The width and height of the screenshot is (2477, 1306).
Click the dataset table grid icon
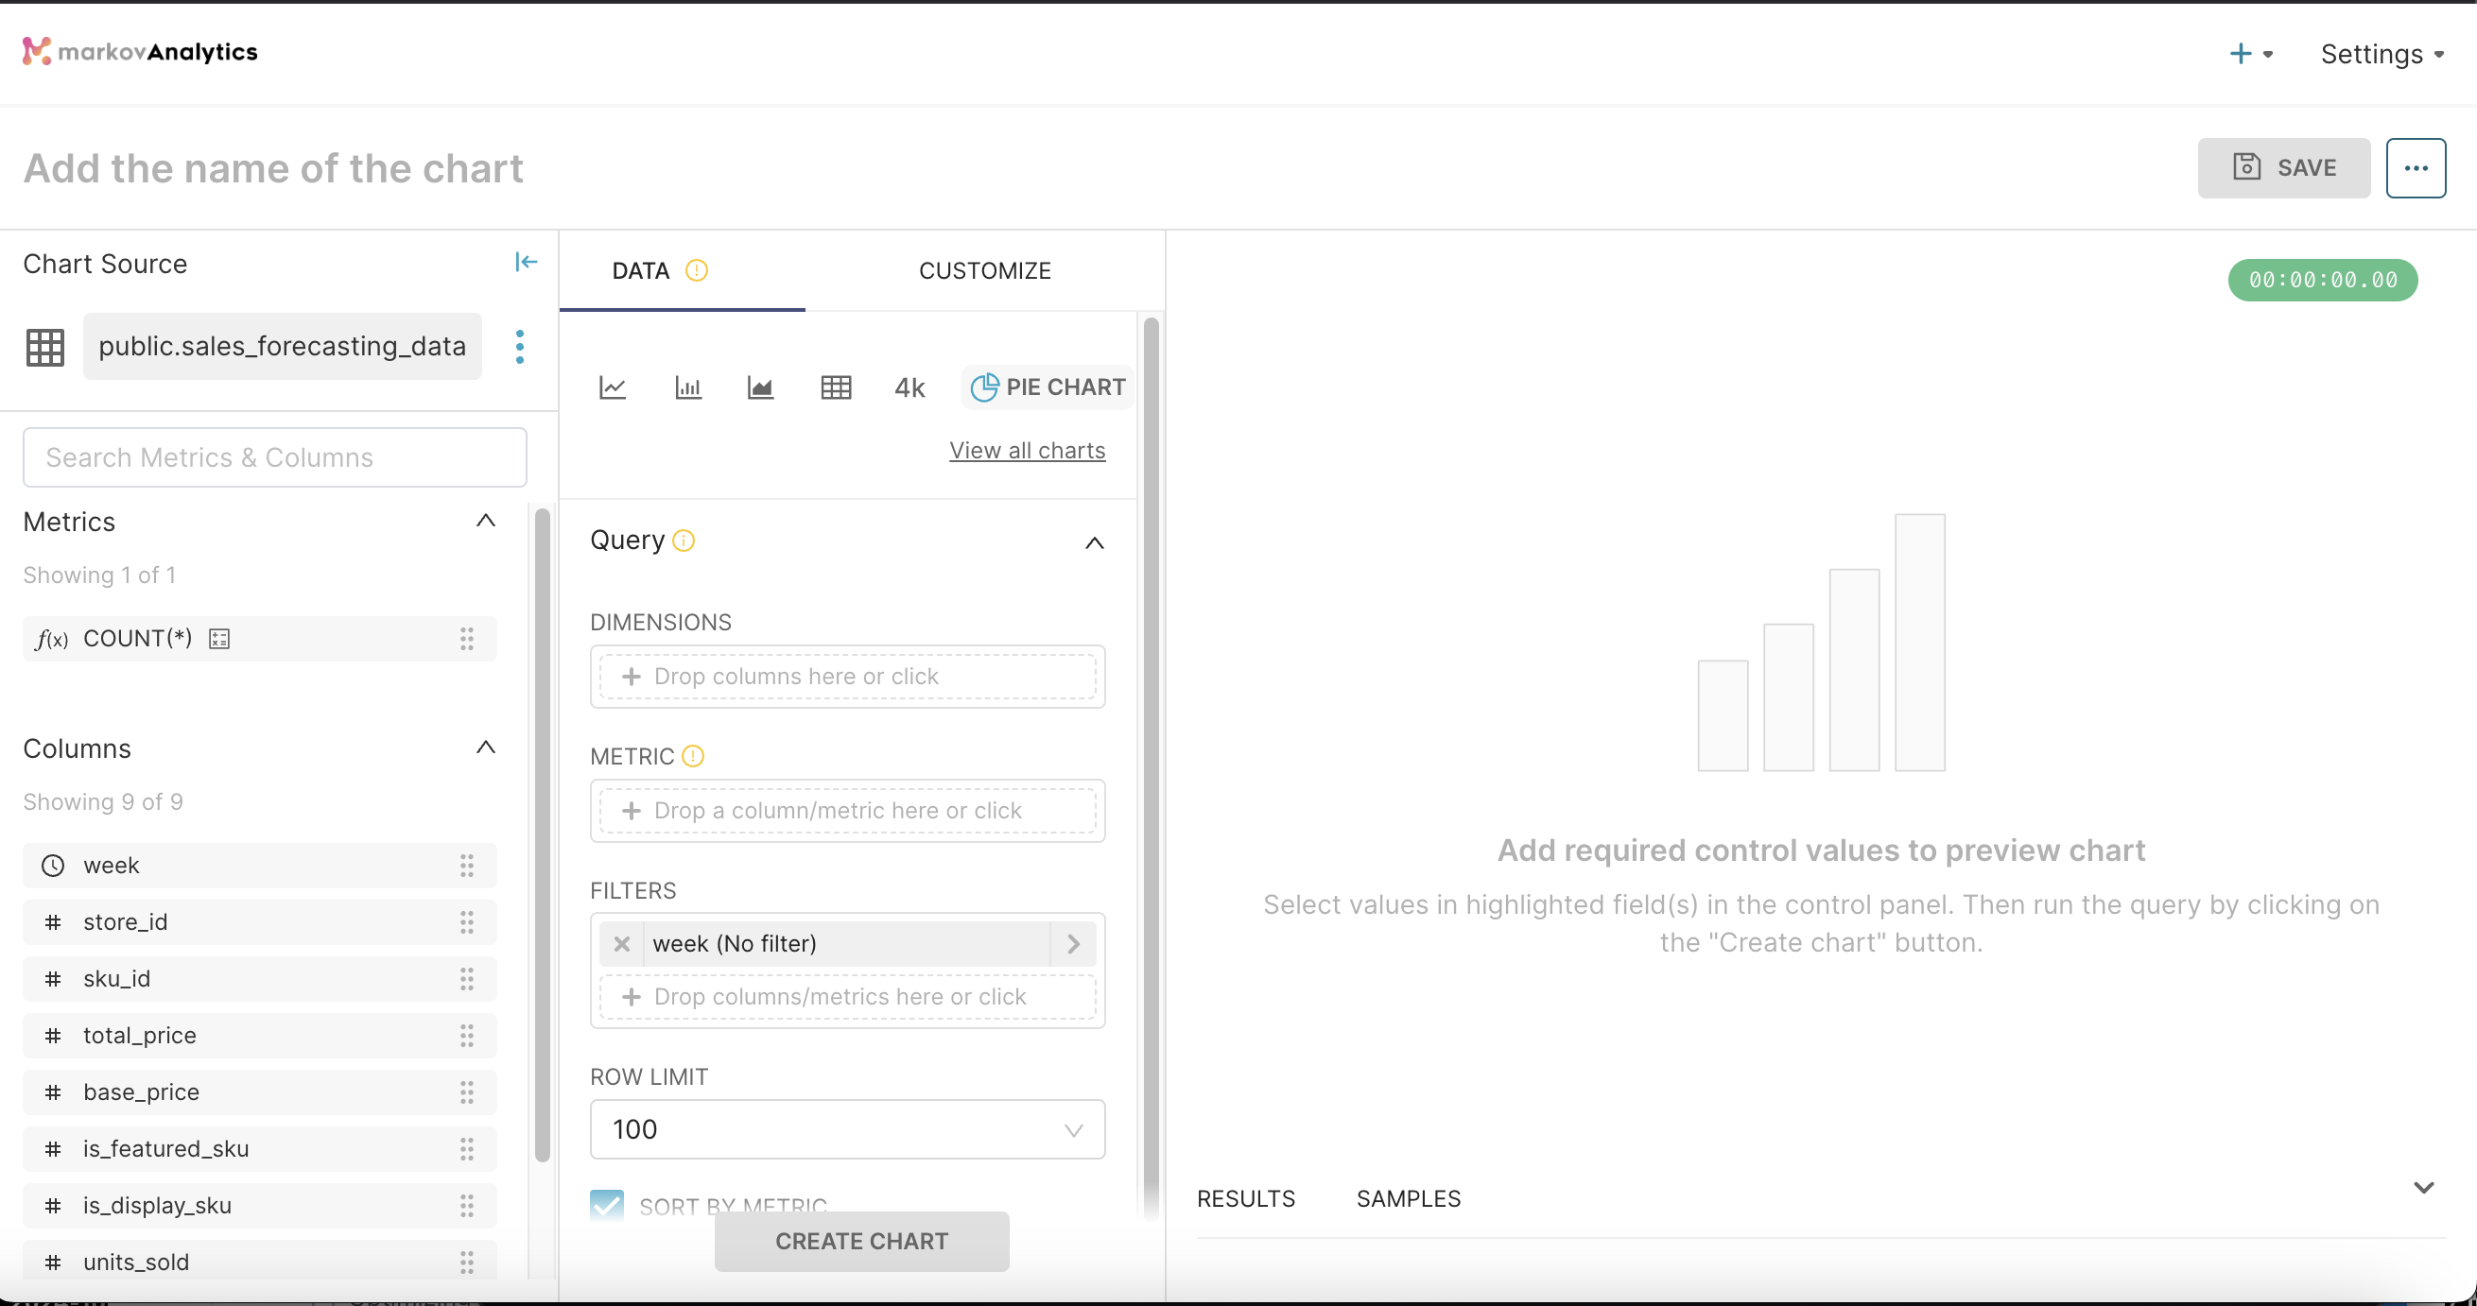pos(45,347)
